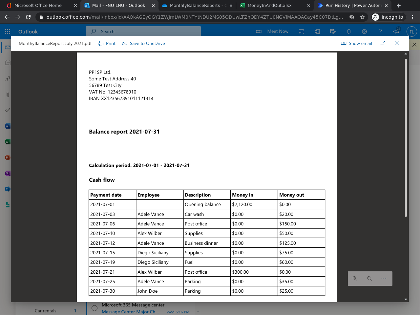Pop out the PDF preview into new window
The image size is (420, 315).
point(383,43)
